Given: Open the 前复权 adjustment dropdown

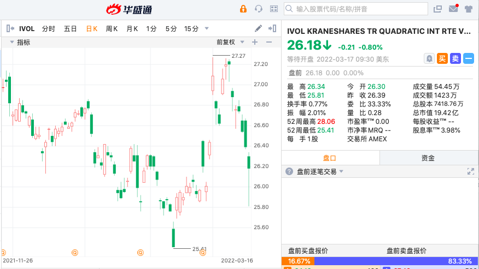Looking at the screenshot, I should click(x=230, y=42).
